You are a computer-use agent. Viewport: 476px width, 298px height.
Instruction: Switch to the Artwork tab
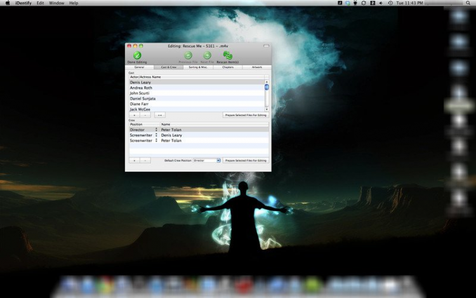pyautogui.click(x=257, y=67)
